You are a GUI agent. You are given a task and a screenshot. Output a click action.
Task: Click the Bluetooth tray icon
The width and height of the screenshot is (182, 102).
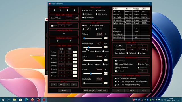148,99
